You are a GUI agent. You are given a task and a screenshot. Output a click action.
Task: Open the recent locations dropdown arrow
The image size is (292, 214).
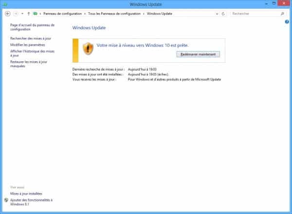pos(22,14)
